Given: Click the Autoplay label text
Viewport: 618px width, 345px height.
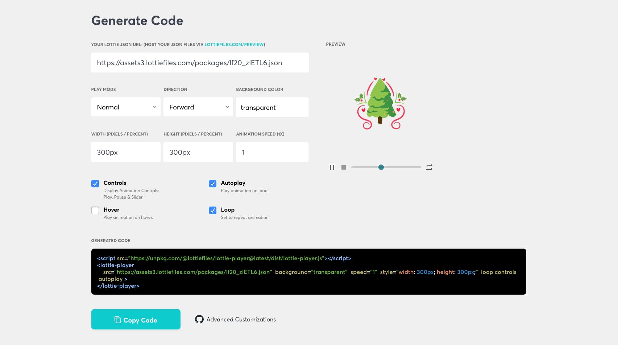Looking at the screenshot, I should tap(233, 183).
